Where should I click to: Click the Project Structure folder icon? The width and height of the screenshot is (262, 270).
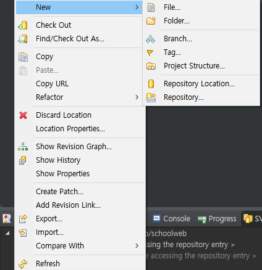(151, 66)
